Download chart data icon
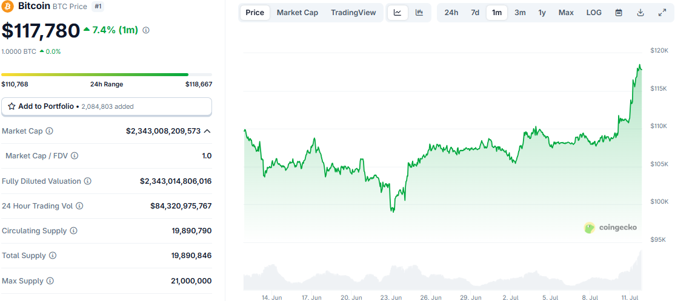This screenshot has width=675, height=301. pos(640,13)
